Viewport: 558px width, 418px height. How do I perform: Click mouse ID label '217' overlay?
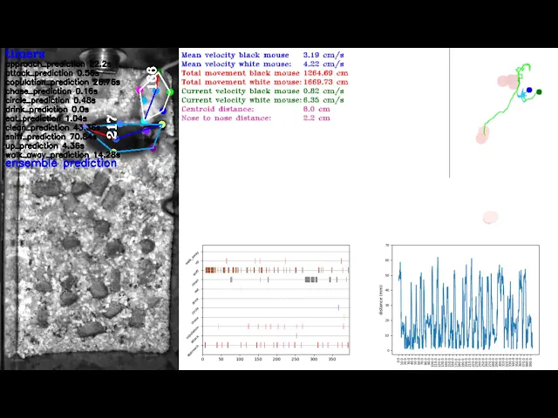[x=112, y=127]
